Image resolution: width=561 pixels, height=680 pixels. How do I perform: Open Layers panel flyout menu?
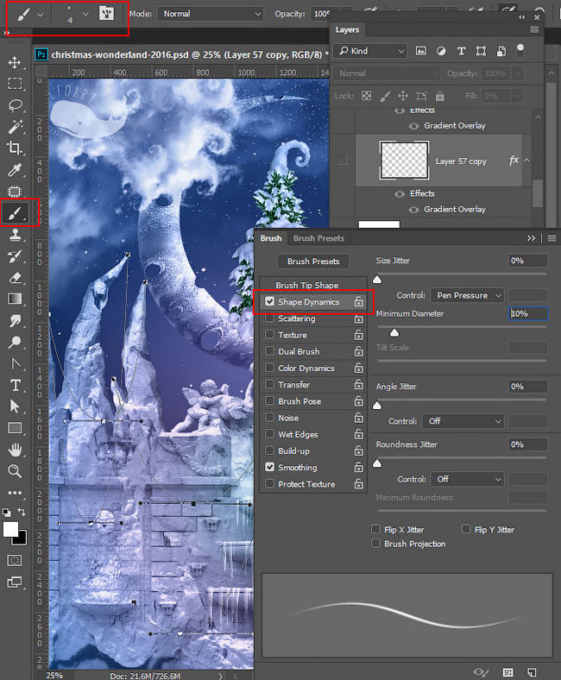tap(534, 29)
